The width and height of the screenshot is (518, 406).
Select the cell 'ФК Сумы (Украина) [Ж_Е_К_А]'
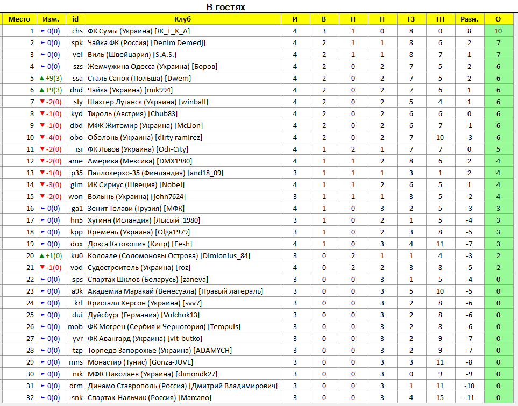[183, 31]
